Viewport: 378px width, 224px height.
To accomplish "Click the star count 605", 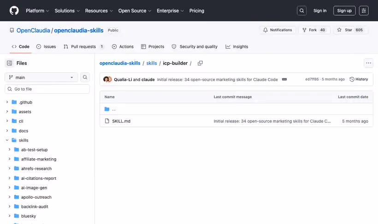I will pyautogui.click(x=359, y=30).
